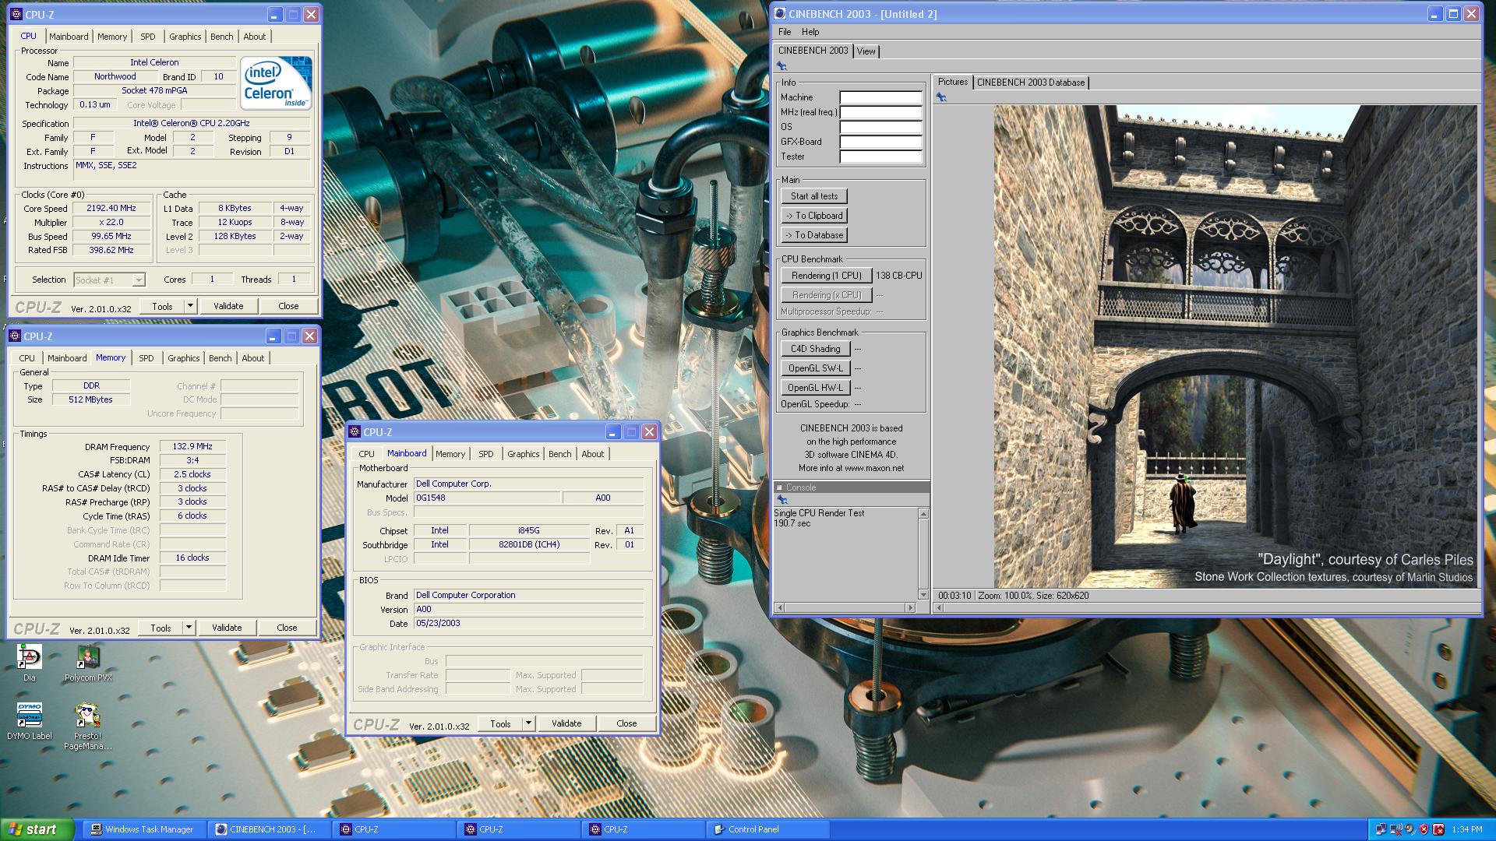Click the MHz (real freq.) input field
The width and height of the screenshot is (1496, 841).
coord(880,113)
